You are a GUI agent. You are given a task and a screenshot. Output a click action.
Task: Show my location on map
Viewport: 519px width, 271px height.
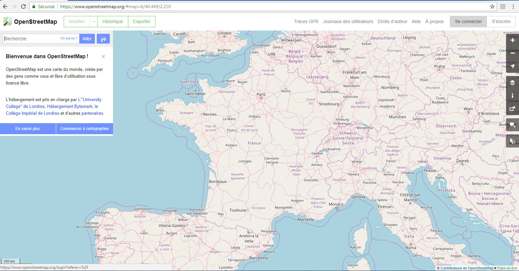pyautogui.click(x=513, y=66)
